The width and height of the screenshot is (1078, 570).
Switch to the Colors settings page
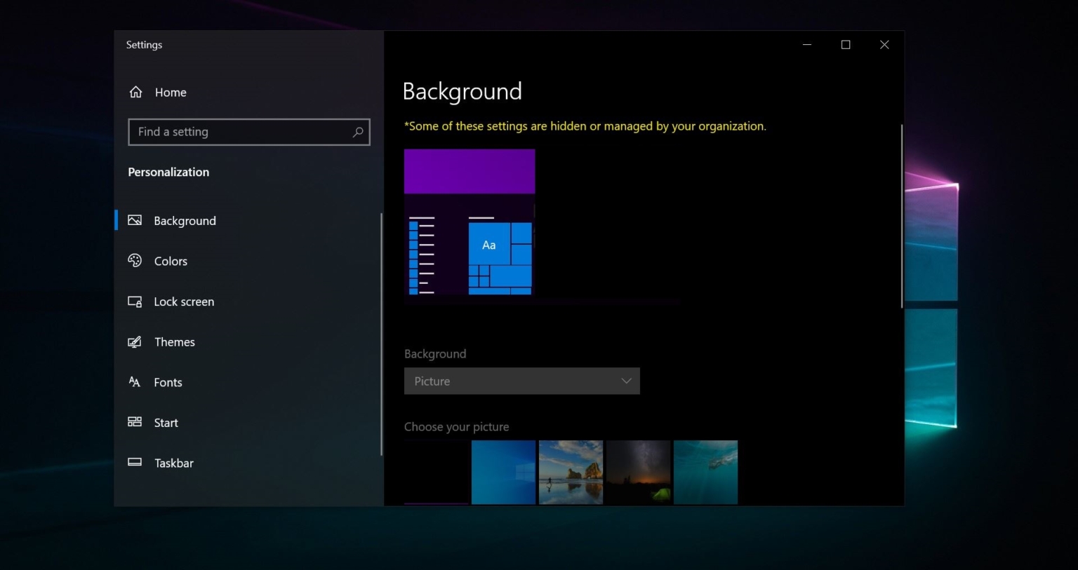(x=171, y=261)
